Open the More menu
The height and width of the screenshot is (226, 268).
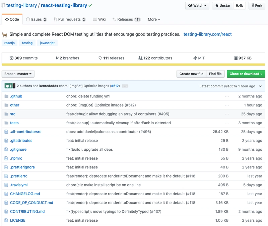[154, 19]
